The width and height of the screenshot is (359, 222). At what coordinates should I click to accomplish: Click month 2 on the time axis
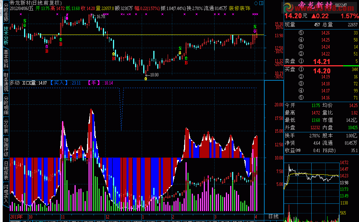173,217
